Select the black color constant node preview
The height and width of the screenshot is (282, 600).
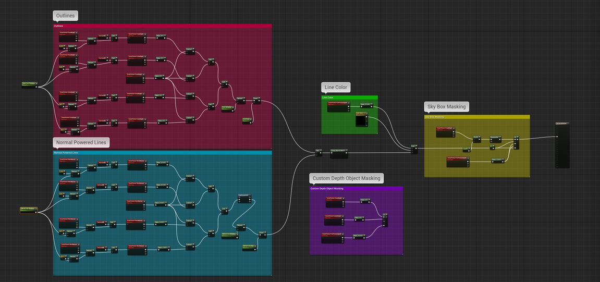coord(360,121)
